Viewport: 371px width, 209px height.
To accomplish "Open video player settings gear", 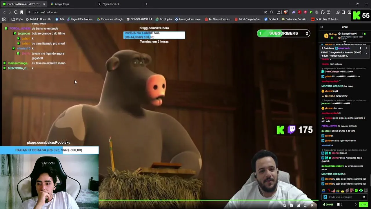I will coord(312,206).
